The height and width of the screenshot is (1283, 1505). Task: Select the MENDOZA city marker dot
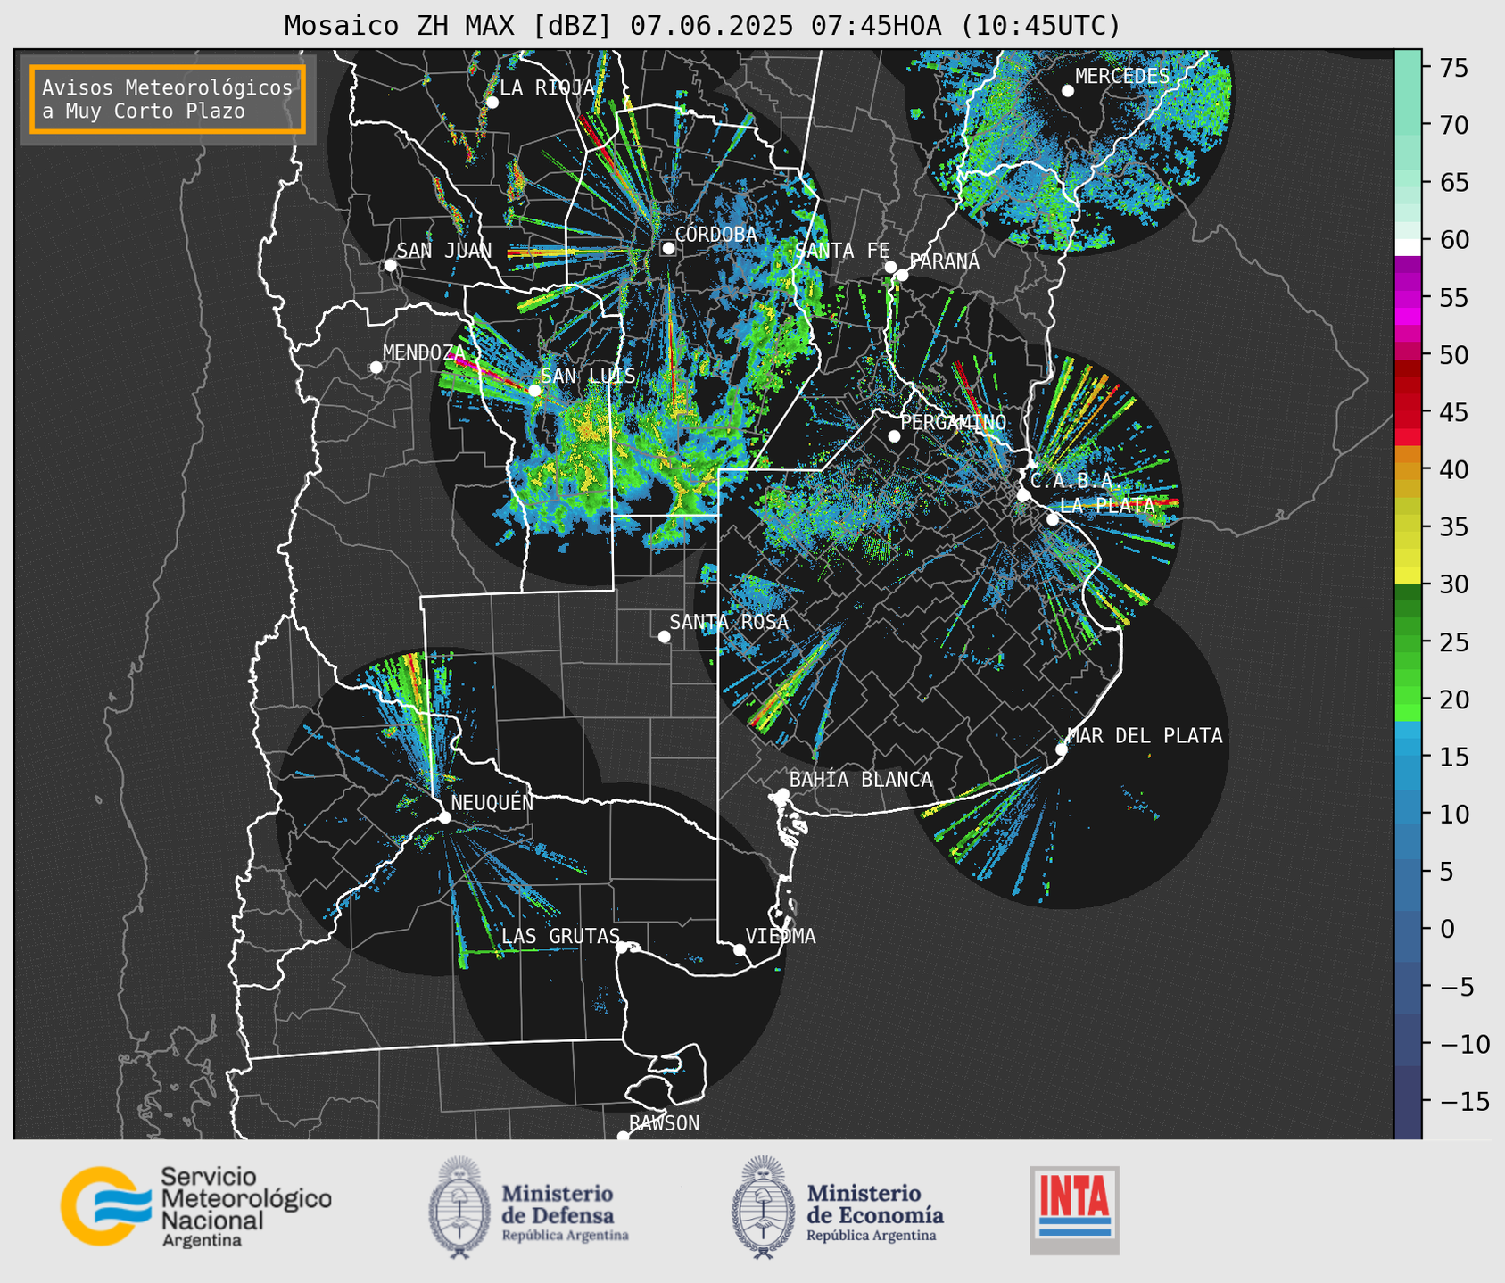pyautogui.click(x=376, y=368)
